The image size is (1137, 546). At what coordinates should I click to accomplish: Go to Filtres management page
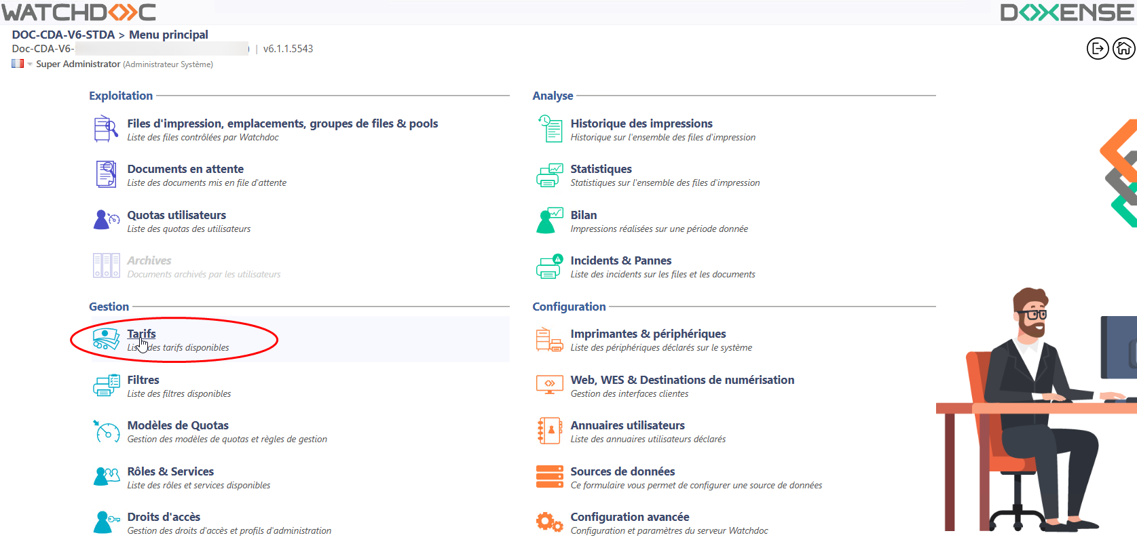143,380
